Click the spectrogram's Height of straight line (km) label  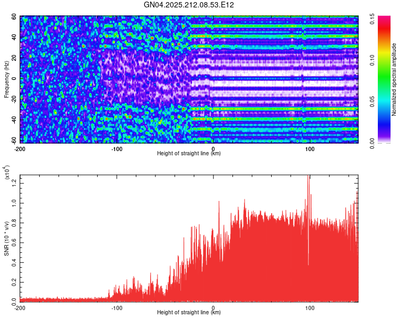coord(188,153)
